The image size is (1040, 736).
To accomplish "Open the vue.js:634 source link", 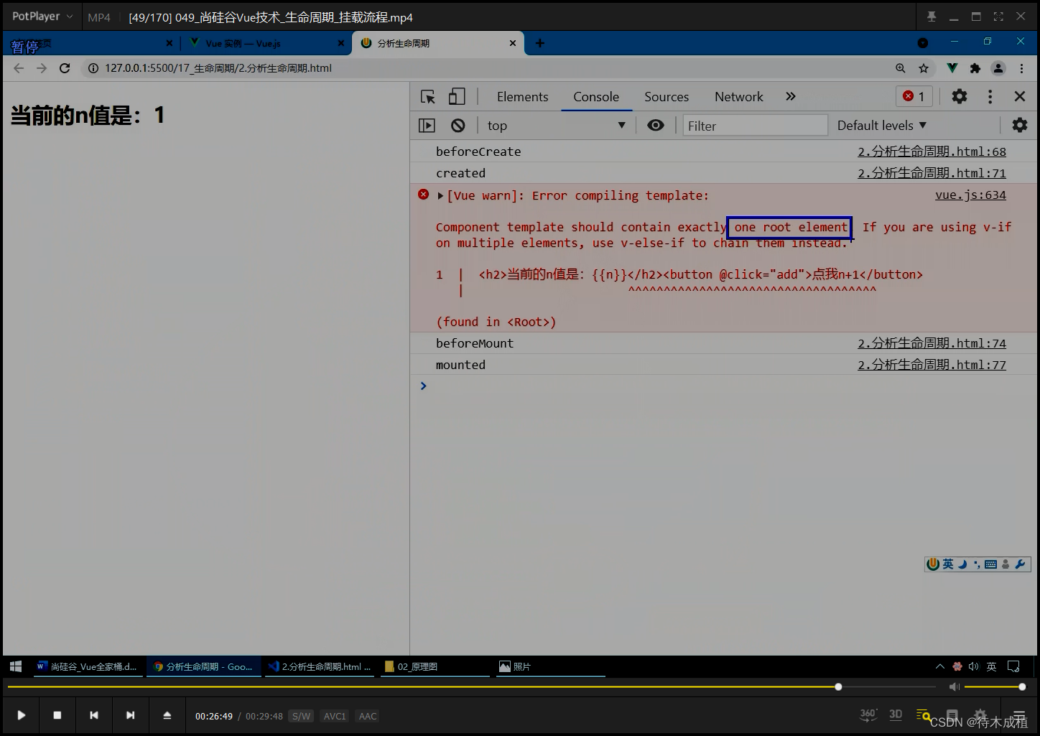I will 970,195.
